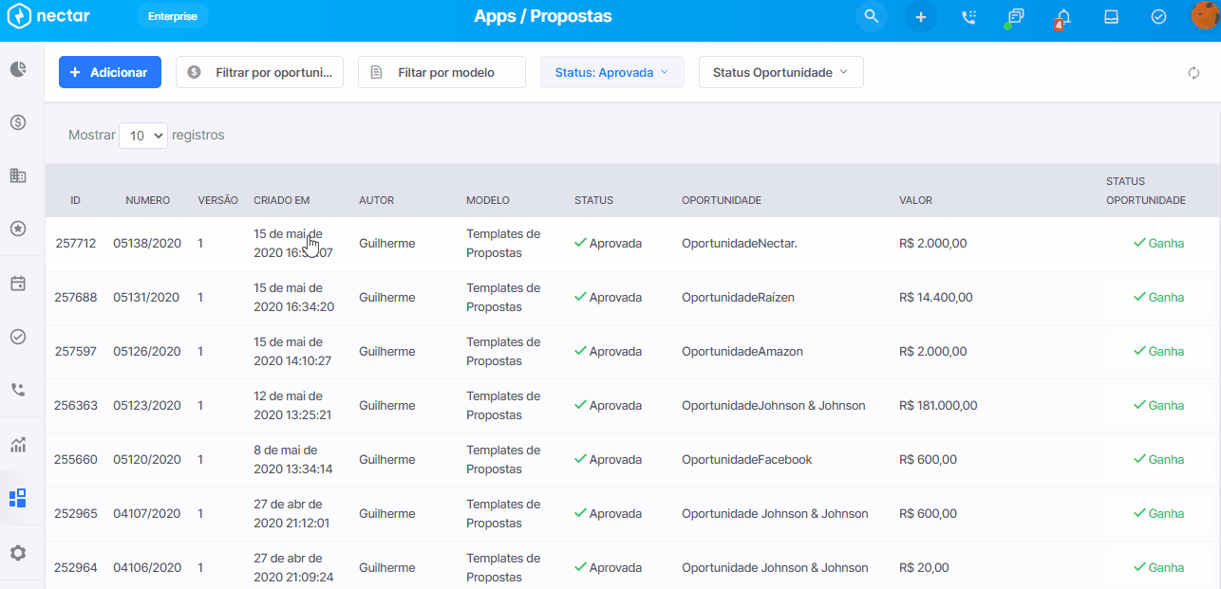Click number 05131/2020
This screenshot has width=1221, height=589.
(x=146, y=298)
